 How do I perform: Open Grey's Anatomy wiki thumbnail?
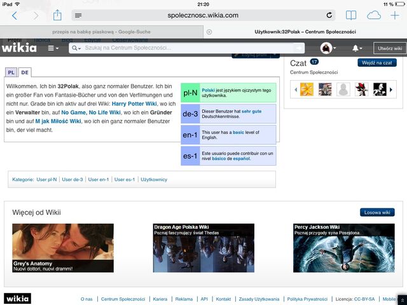[x=63, y=248]
